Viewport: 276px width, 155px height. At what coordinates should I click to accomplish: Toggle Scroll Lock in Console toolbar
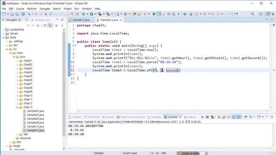click(x=224, y=117)
